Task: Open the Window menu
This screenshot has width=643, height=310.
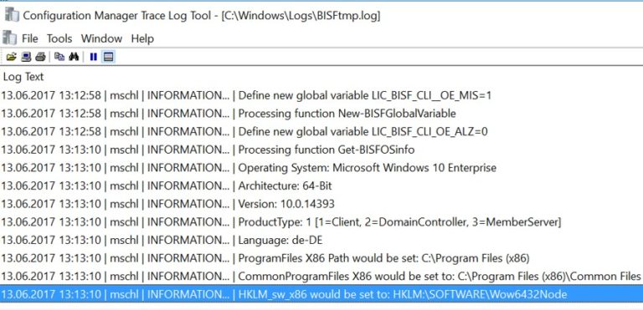Action: [x=101, y=38]
